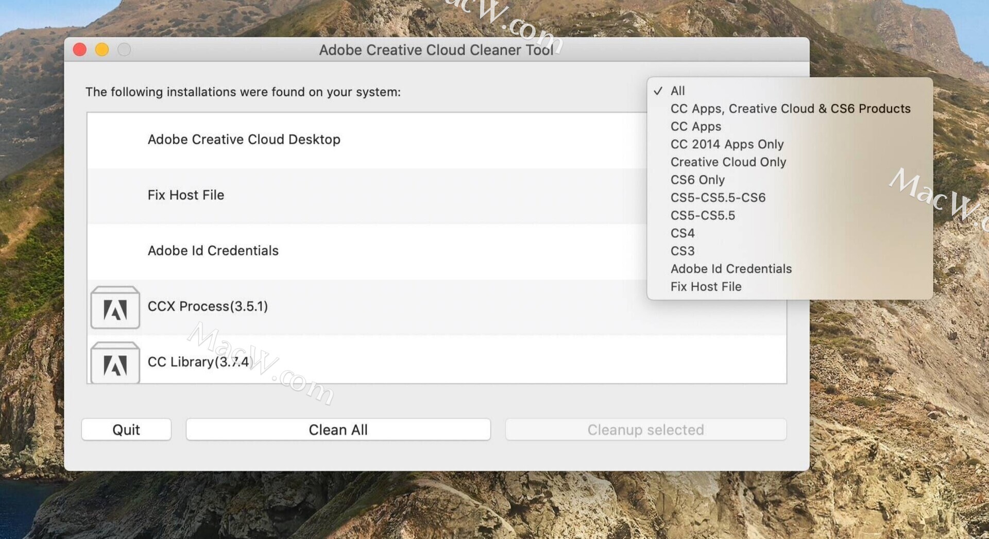This screenshot has width=989, height=539.
Task: Click the Clean All button
Action: tap(338, 429)
